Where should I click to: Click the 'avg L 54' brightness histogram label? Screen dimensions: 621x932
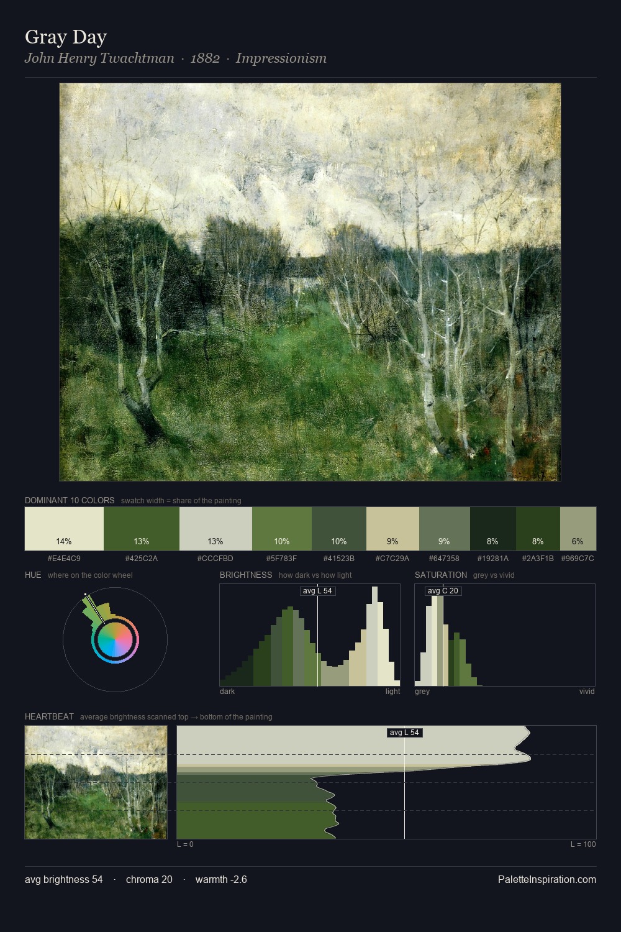[317, 591]
